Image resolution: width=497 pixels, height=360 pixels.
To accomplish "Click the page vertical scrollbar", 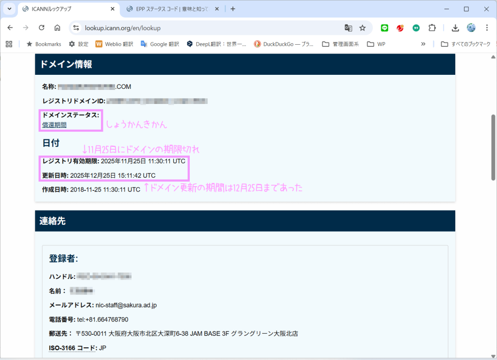I will tap(493, 147).
